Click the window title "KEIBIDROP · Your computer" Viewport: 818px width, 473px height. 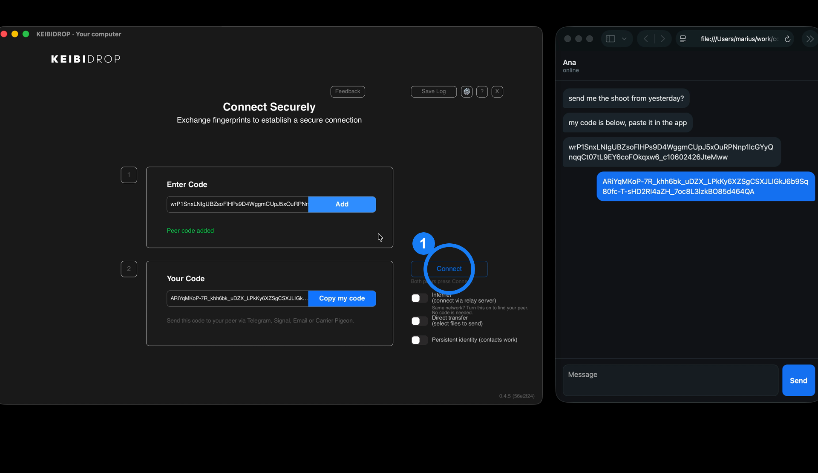[79, 34]
